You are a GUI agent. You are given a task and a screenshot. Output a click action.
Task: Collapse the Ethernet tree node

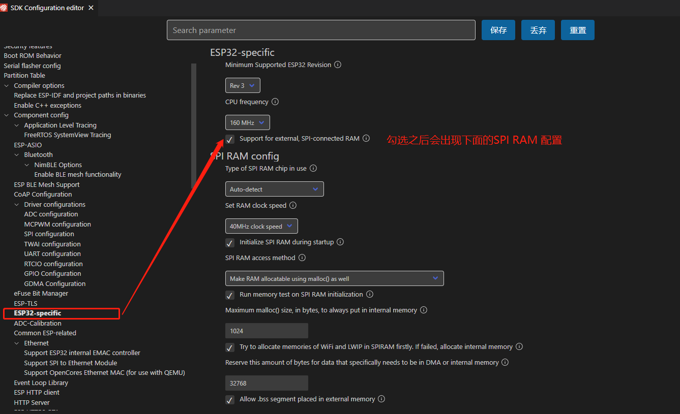pos(17,343)
